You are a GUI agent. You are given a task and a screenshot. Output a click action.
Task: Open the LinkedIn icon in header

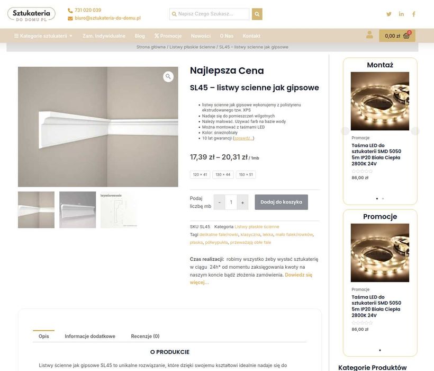401,14
